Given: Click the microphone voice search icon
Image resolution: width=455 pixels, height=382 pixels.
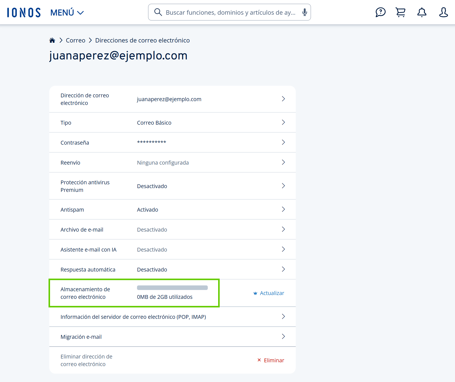Looking at the screenshot, I should [x=305, y=12].
